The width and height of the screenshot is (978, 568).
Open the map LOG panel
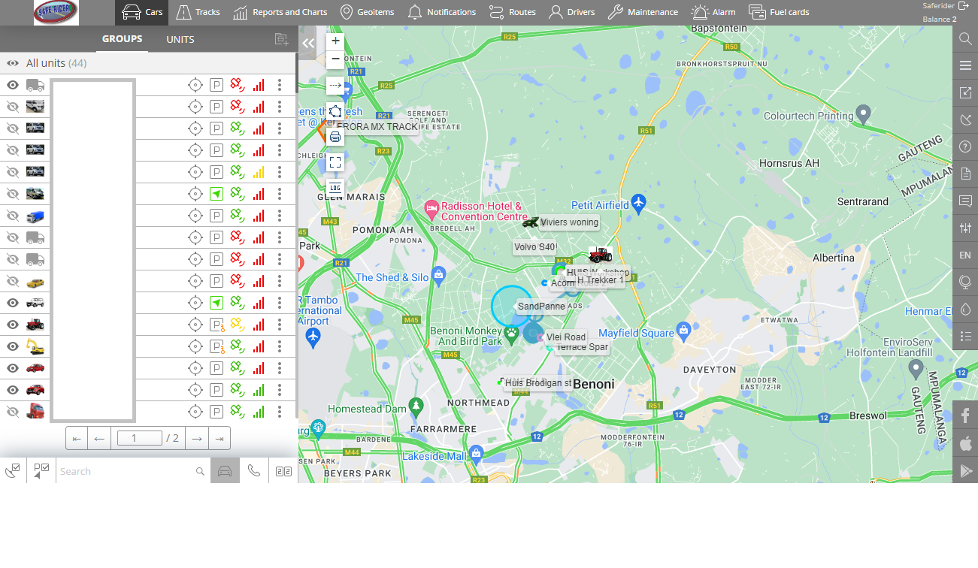pyautogui.click(x=335, y=187)
